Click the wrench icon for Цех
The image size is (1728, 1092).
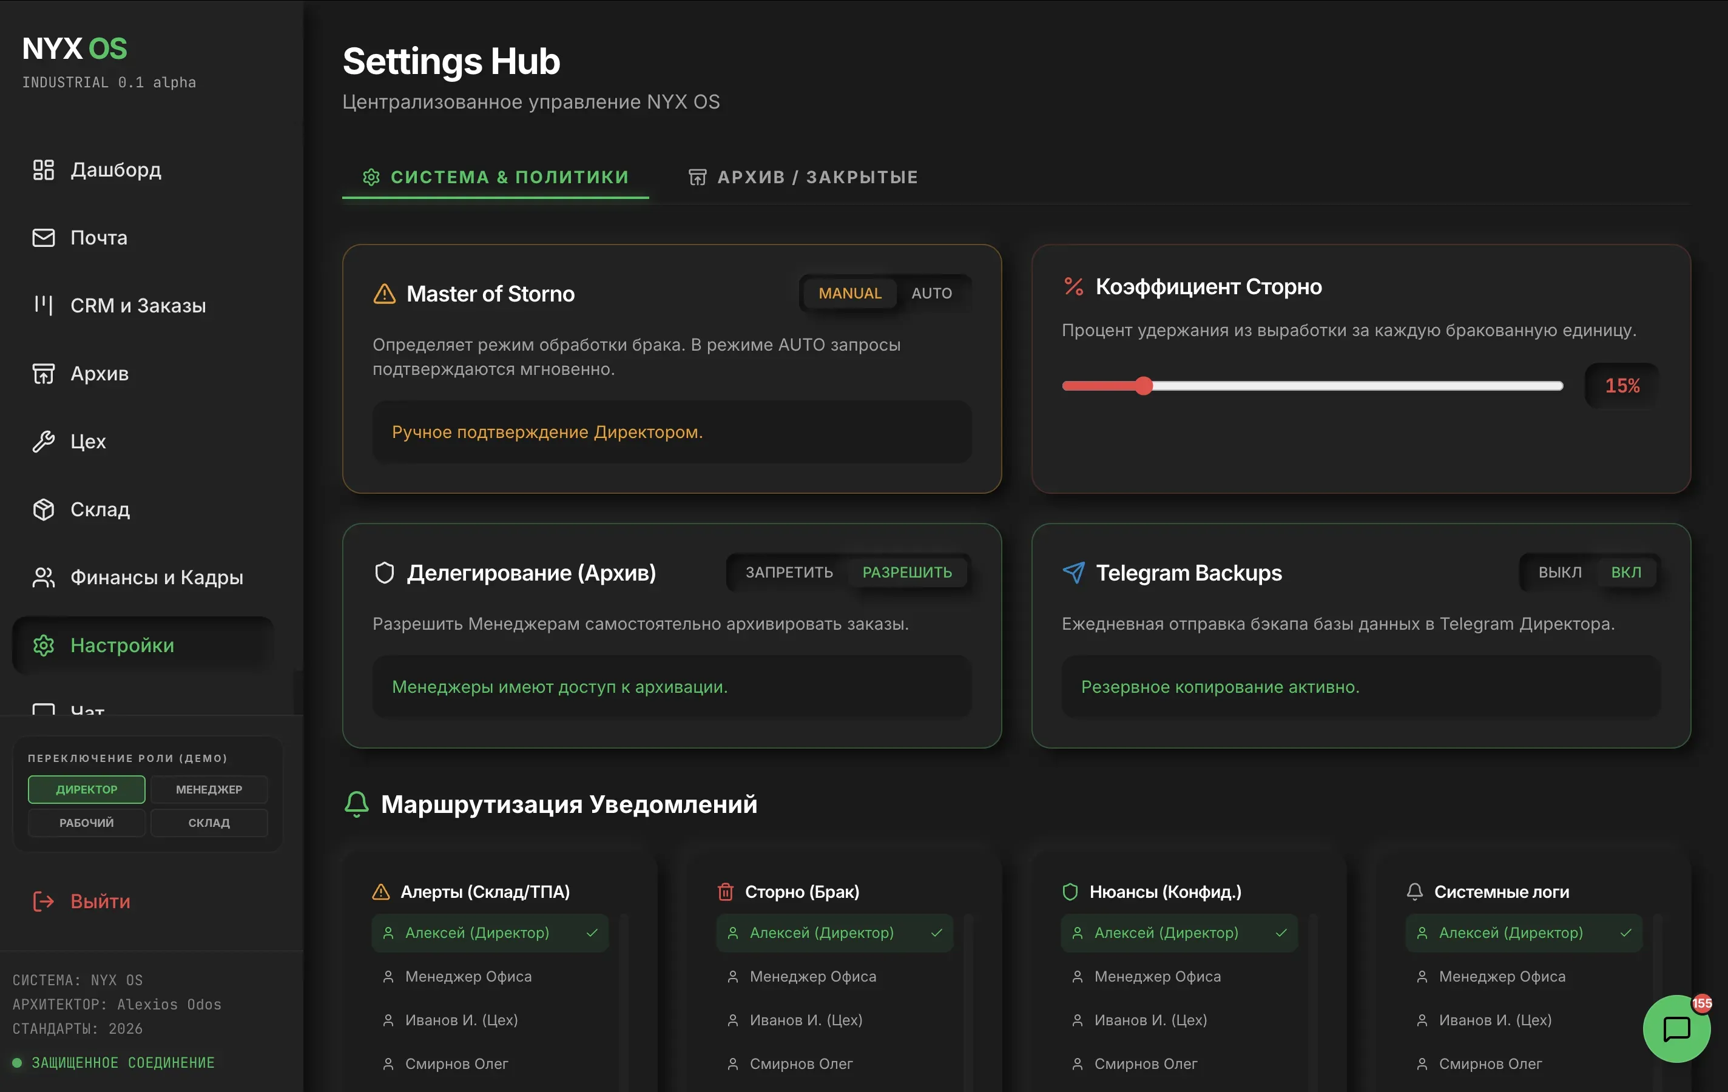(43, 441)
